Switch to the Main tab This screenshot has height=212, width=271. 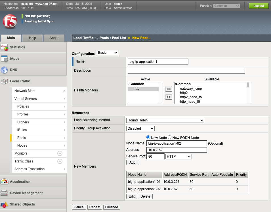tap(11, 38)
